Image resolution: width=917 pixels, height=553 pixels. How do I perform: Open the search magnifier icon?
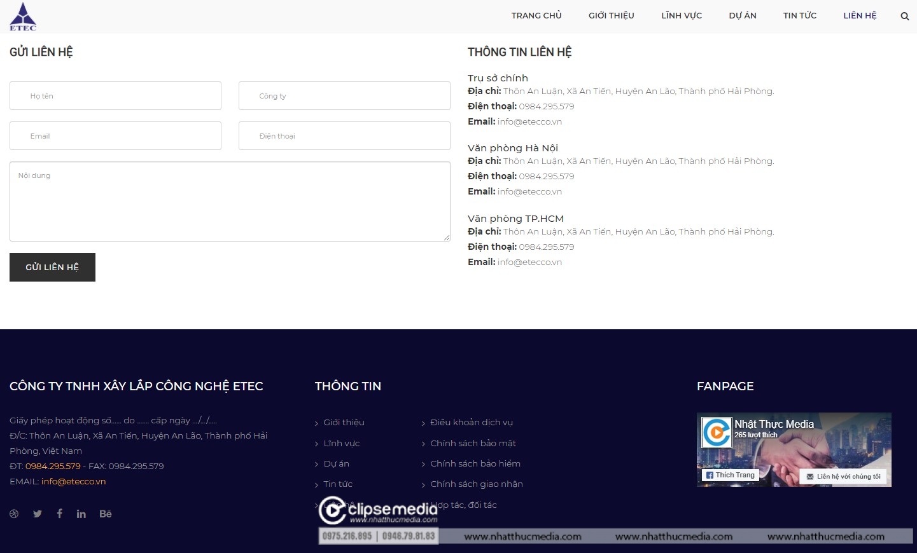tap(904, 17)
